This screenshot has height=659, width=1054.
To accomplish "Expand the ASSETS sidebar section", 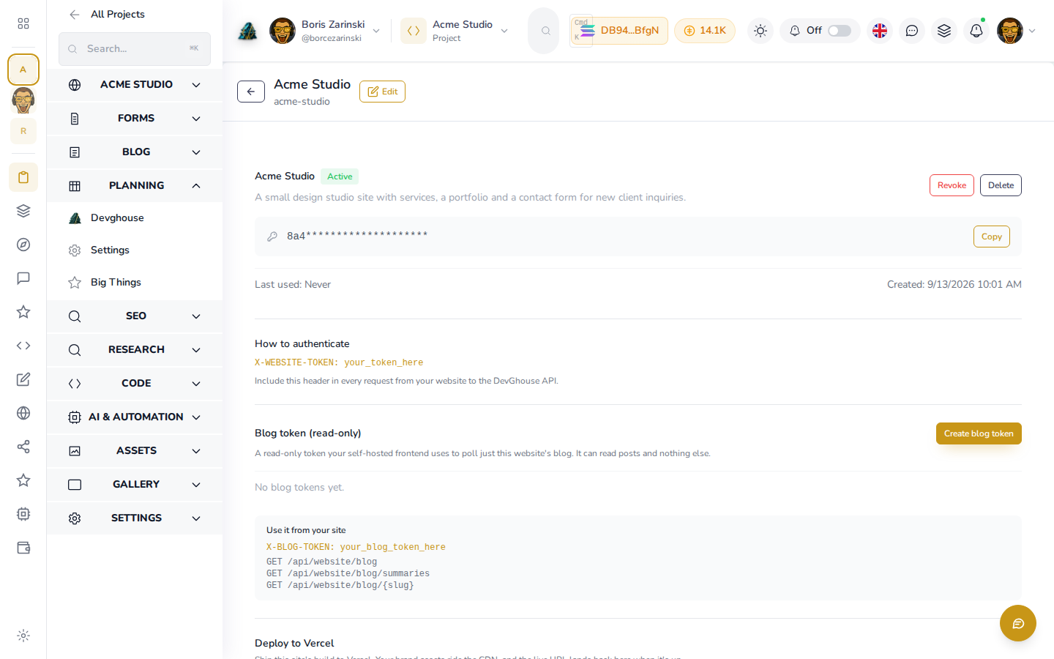I will pos(135,450).
